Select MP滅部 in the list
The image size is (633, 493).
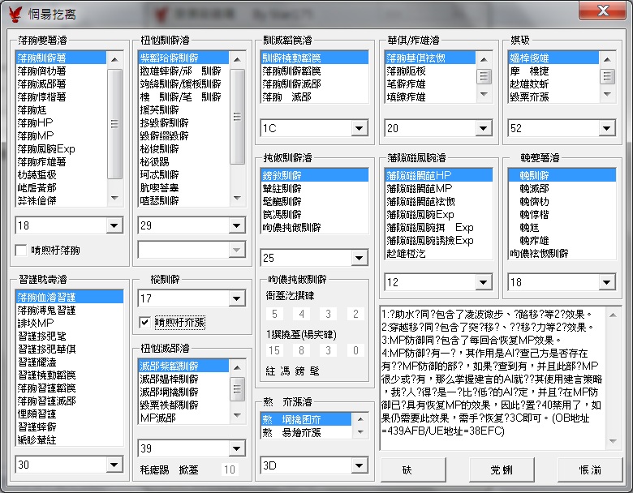(158, 418)
